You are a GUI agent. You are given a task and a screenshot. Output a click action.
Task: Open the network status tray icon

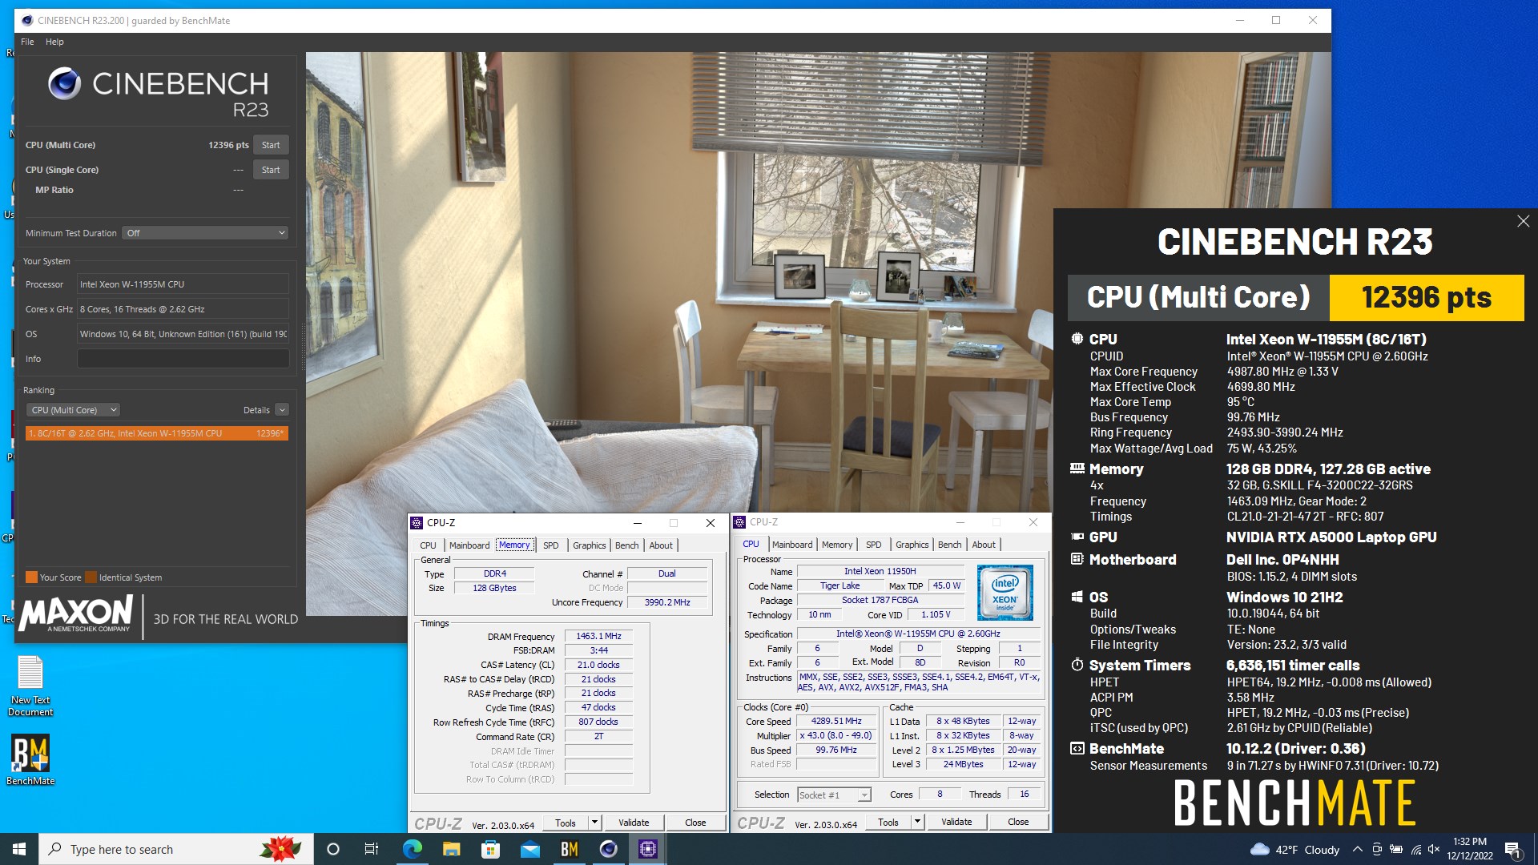1415,849
